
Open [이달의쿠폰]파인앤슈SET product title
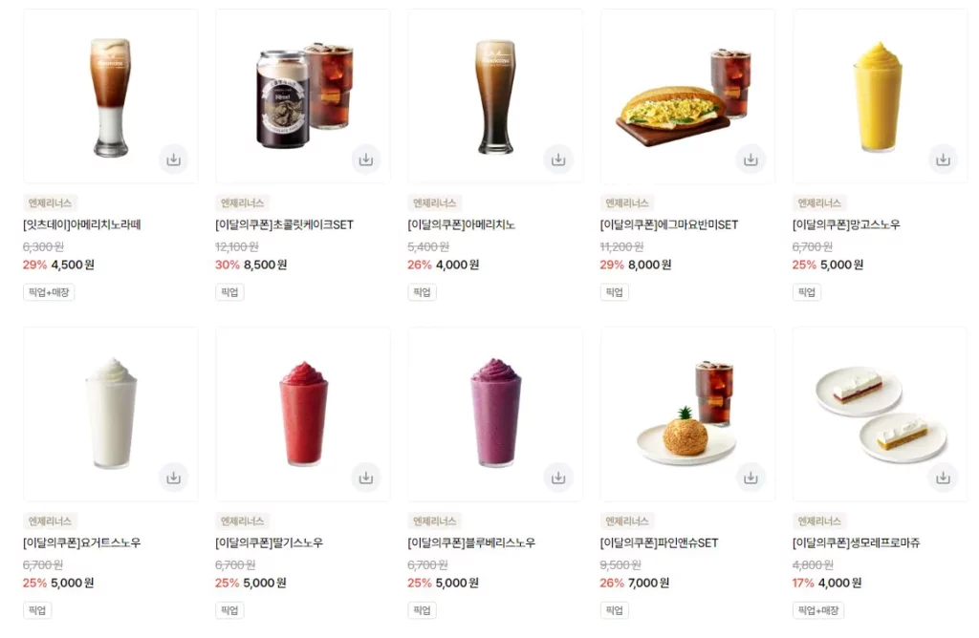pos(660,542)
